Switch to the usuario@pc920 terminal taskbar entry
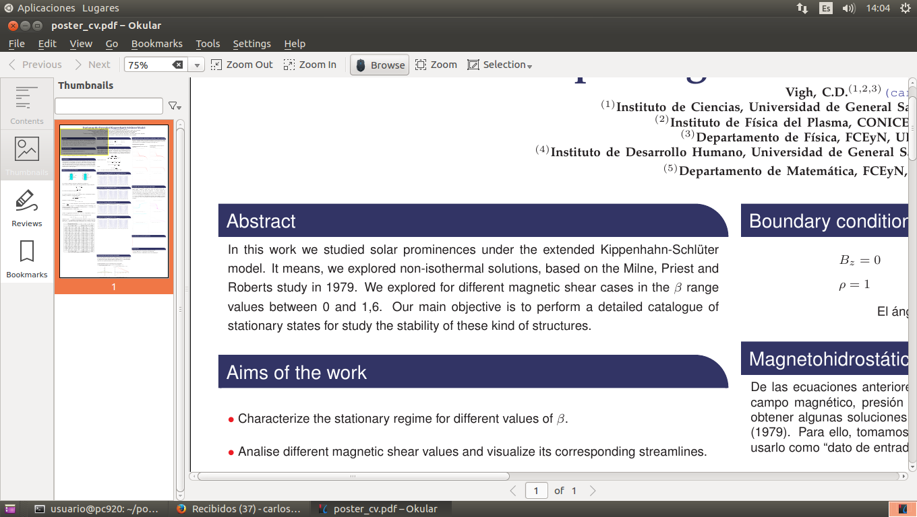The height and width of the screenshot is (517, 917). [98, 509]
